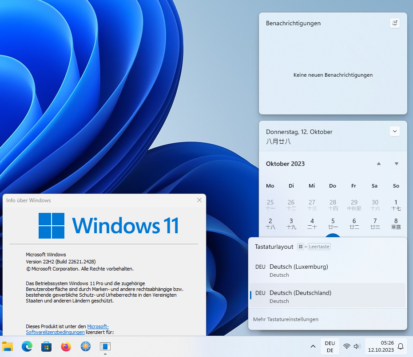Click the Tastaturlayout heading
Image resolution: width=413 pixels, height=357 pixels.
point(274,247)
